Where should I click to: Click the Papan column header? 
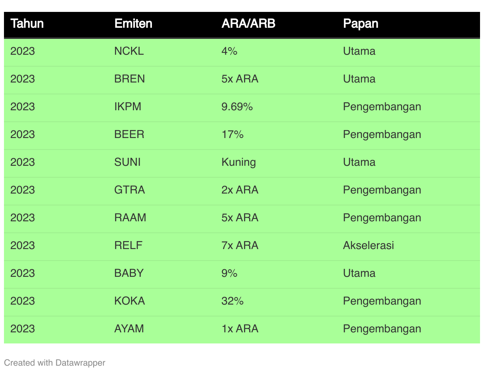[x=361, y=24]
